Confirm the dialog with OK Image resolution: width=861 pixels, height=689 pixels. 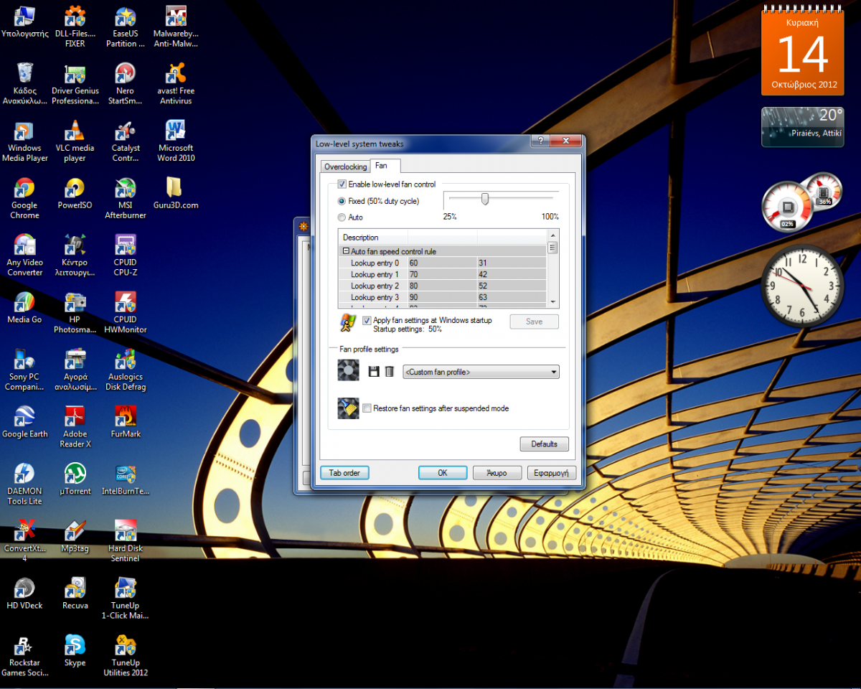[x=443, y=473]
